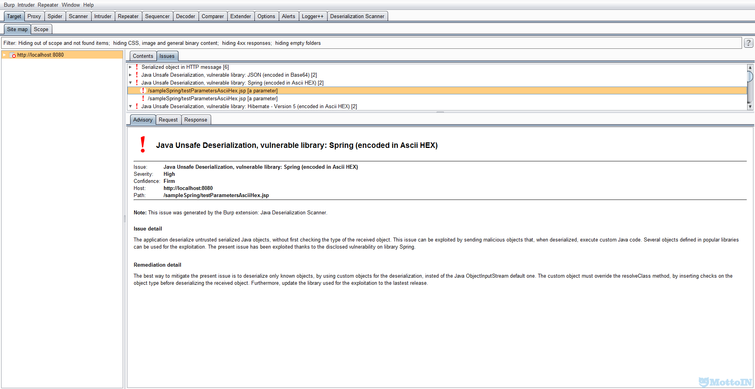Open the Intruder menu in menu bar

26,5
